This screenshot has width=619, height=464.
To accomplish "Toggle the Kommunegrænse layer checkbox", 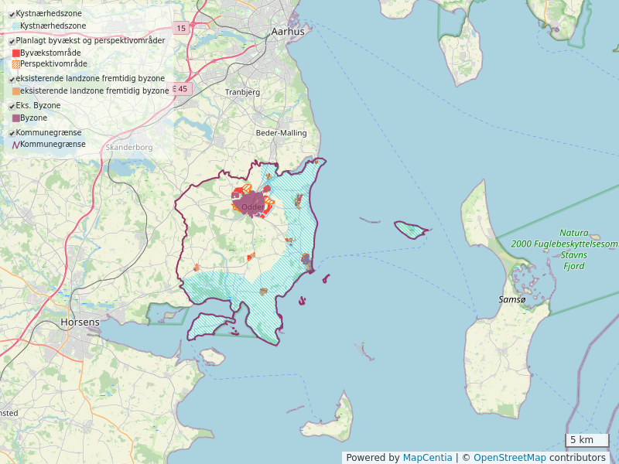I will [x=12, y=133].
